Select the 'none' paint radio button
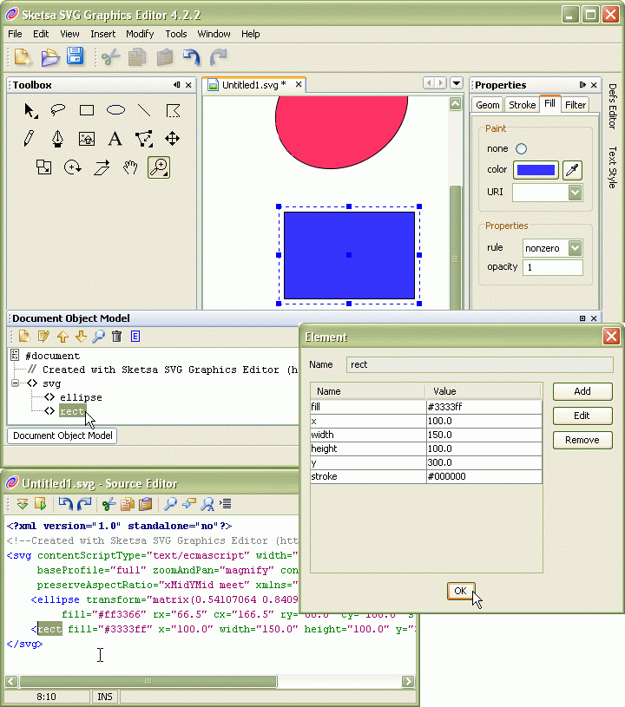The image size is (625, 707). 521,149
